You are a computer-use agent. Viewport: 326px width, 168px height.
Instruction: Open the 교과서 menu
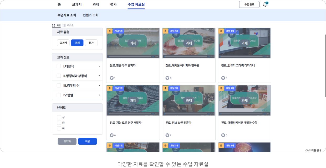pos(77,4)
